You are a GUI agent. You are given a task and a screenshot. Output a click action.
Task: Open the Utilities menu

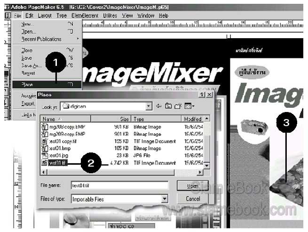(x=110, y=16)
